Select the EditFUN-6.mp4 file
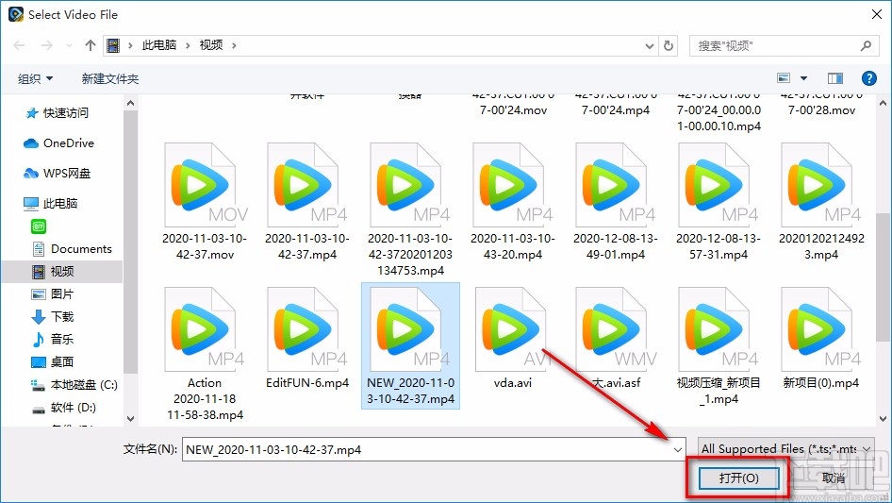 point(307,338)
